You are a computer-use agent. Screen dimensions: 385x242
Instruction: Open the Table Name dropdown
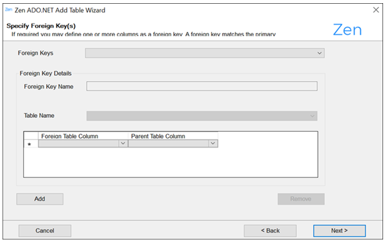coord(202,116)
